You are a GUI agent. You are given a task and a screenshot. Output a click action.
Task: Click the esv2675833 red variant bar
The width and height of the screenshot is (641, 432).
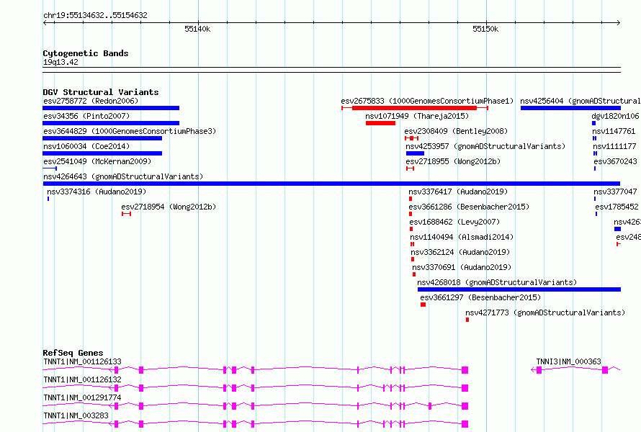[x=414, y=108]
